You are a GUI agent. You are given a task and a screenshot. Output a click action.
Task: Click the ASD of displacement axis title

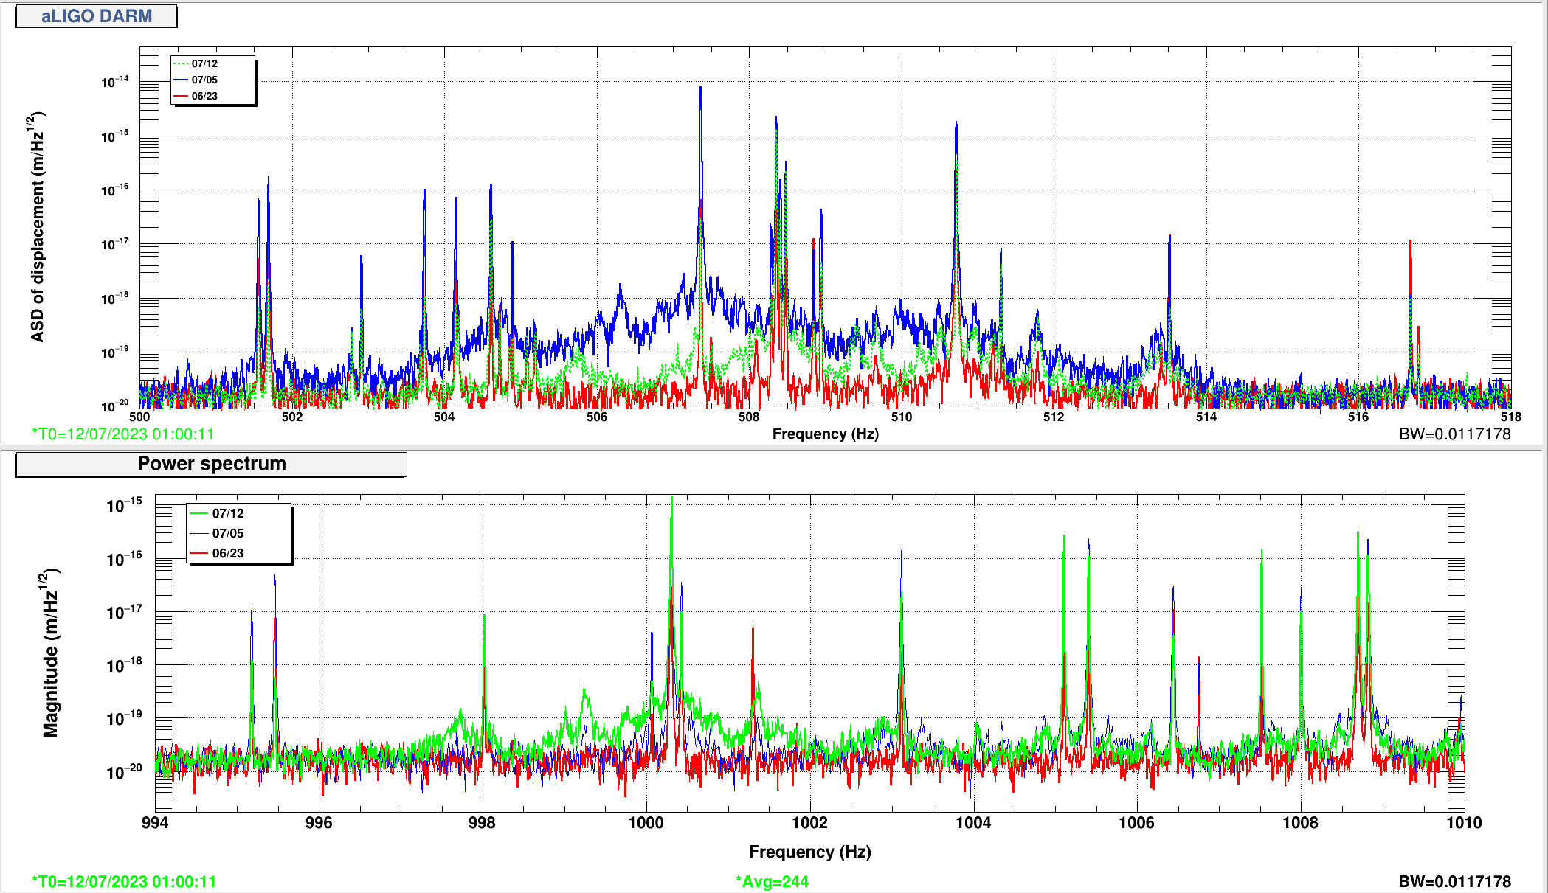(x=37, y=227)
